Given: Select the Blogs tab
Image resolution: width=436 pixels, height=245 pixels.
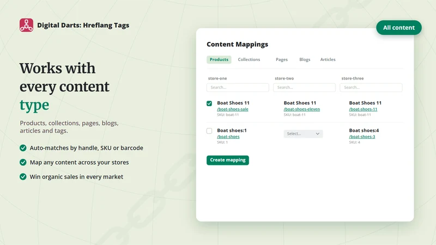Looking at the screenshot, I should point(305,59).
